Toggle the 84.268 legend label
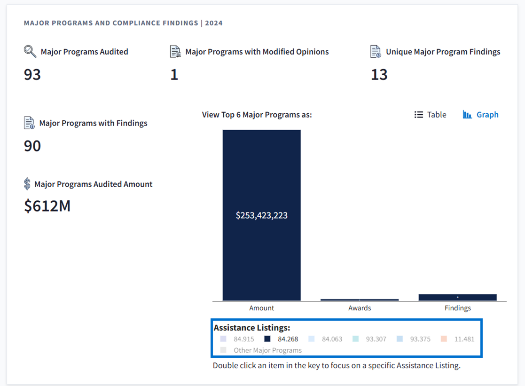Viewport: 525px width, 386px height. coord(288,339)
